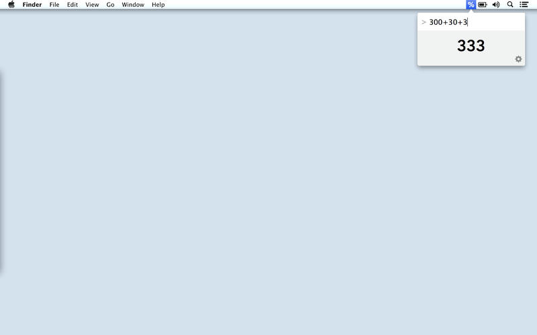Open the File menu
The height and width of the screenshot is (335, 537).
point(54,5)
